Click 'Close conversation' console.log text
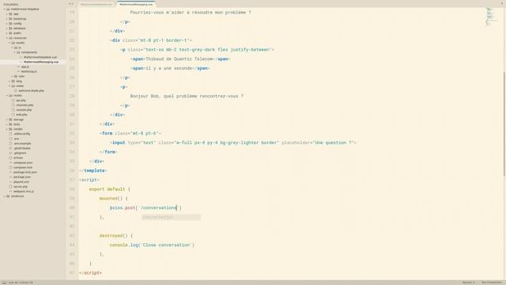Screen dimensions: 506x285 pyautogui.click(x=166, y=245)
